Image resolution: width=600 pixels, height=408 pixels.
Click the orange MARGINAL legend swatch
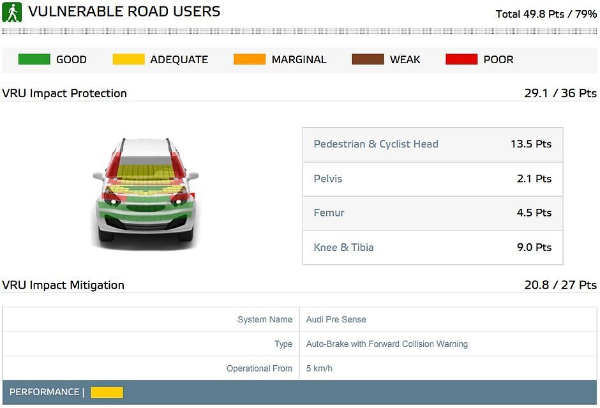point(249,59)
